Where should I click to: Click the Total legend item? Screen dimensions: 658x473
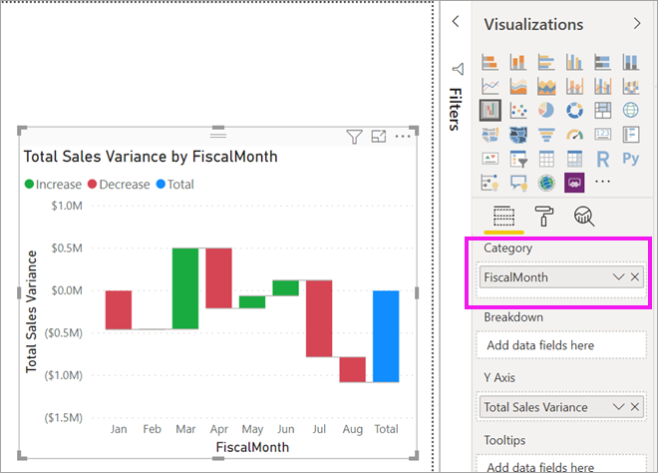(175, 184)
